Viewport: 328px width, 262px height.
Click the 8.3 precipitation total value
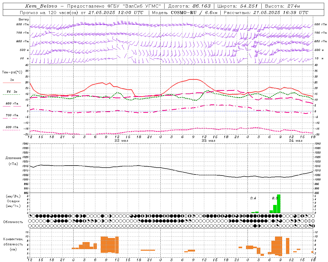[x=275, y=198]
